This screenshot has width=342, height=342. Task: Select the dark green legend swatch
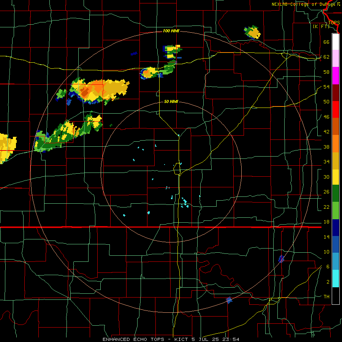click(x=336, y=193)
